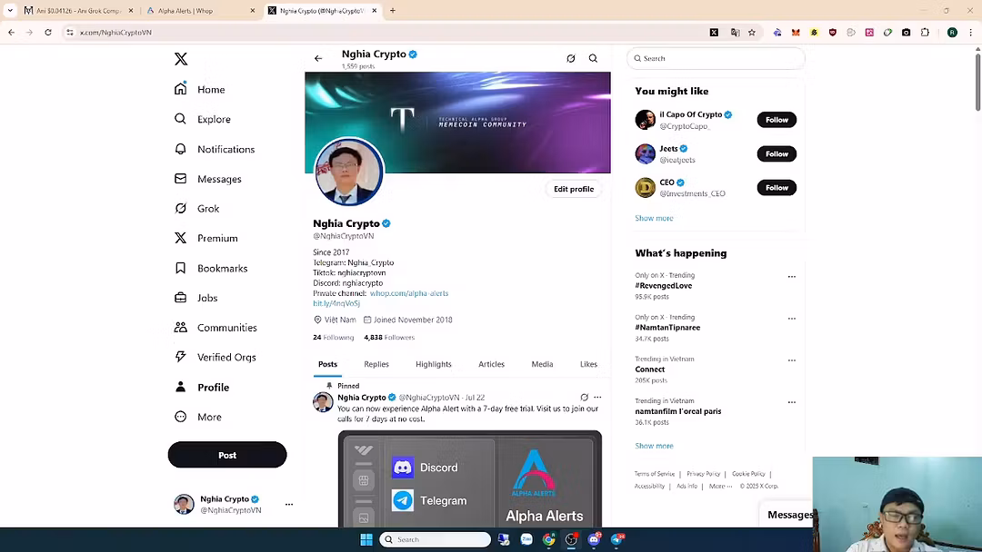
Task: Click in the X Search field
Action: click(716, 58)
